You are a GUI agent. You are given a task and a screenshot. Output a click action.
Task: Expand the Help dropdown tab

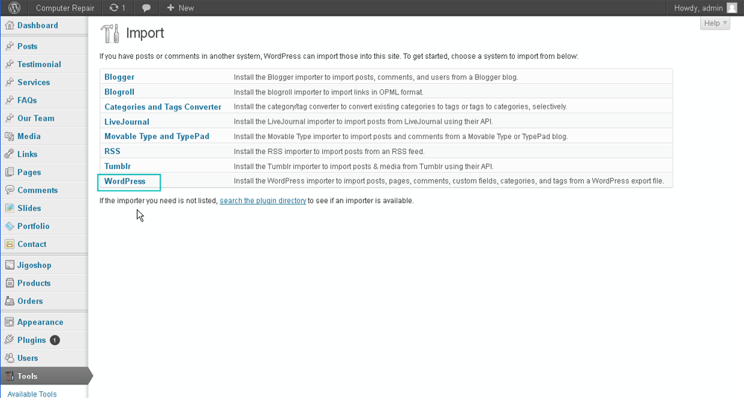pyautogui.click(x=715, y=23)
